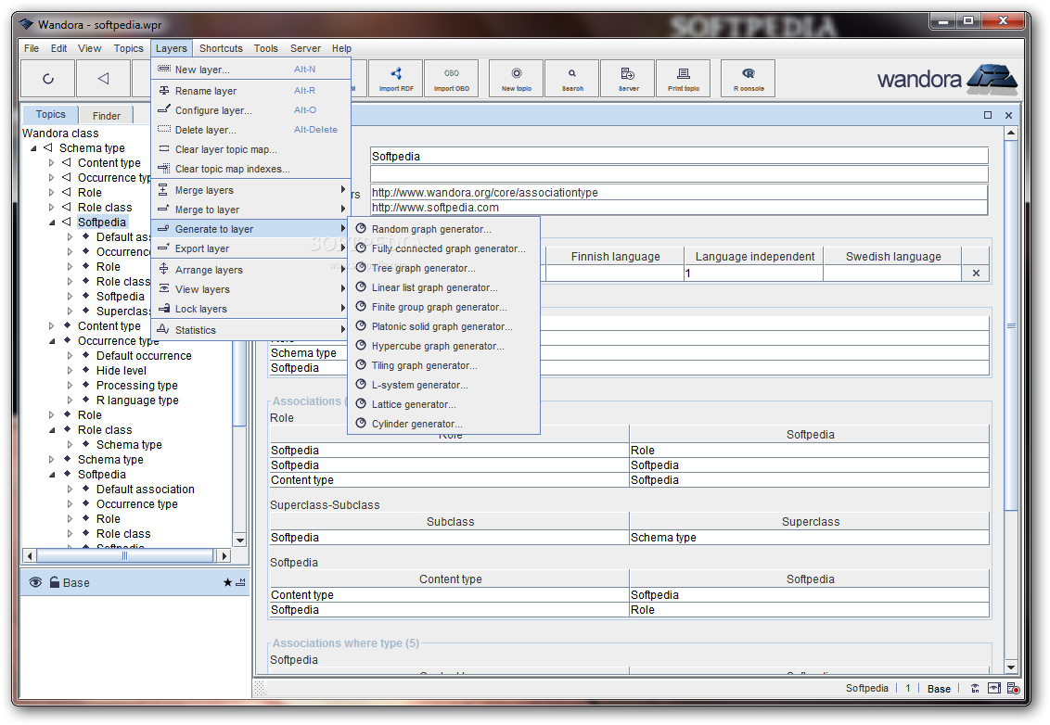This screenshot has height=725, width=1050.
Task: Toggle Base layer visibility eye
Action: pos(35,582)
